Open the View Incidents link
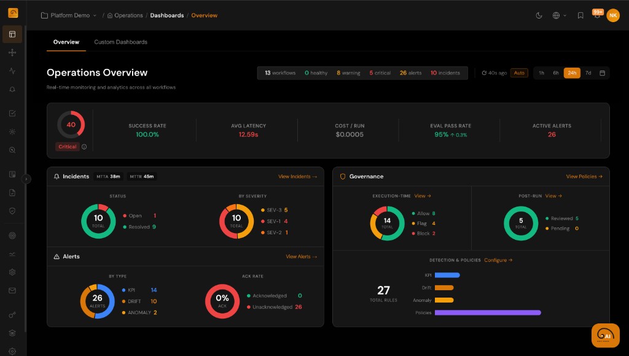The image size is (629, 356). click(297, 176)
